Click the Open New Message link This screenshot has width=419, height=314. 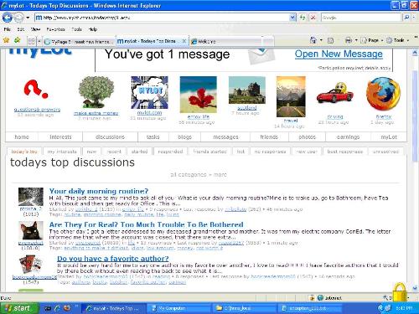[339, 54]
